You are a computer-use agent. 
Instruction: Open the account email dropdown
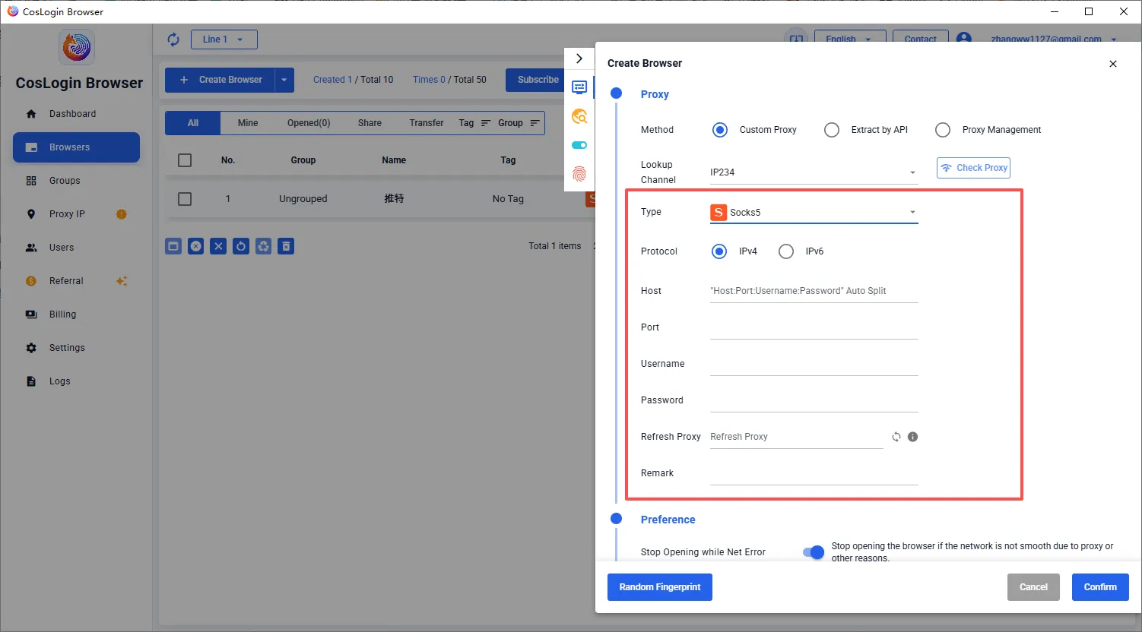tap(1054, 39)
